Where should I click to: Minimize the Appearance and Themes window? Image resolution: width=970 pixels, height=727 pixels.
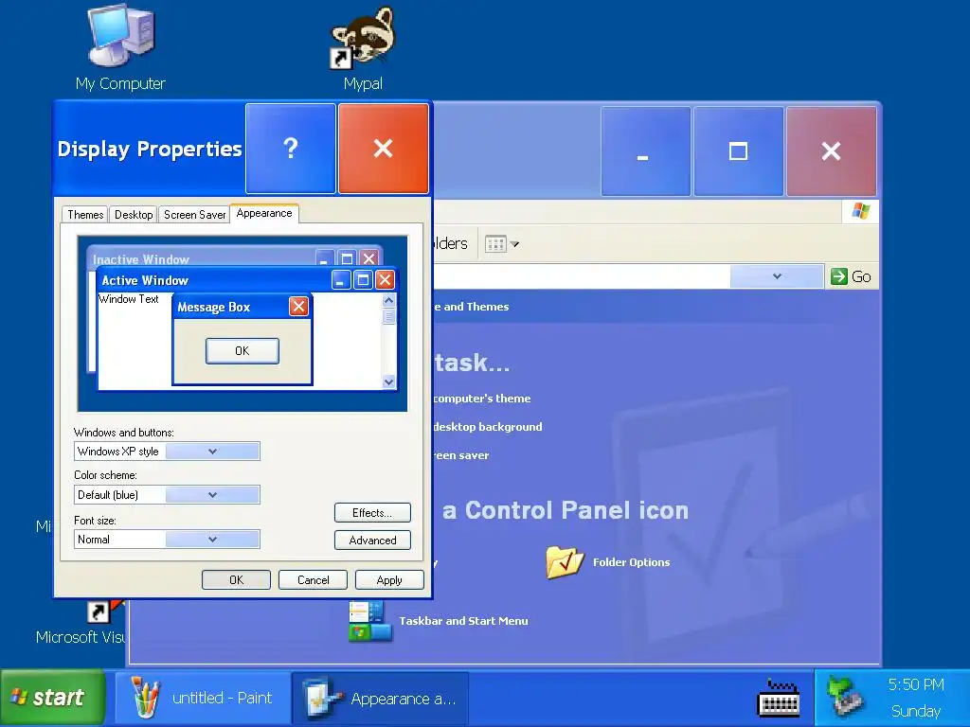(645, 151)
